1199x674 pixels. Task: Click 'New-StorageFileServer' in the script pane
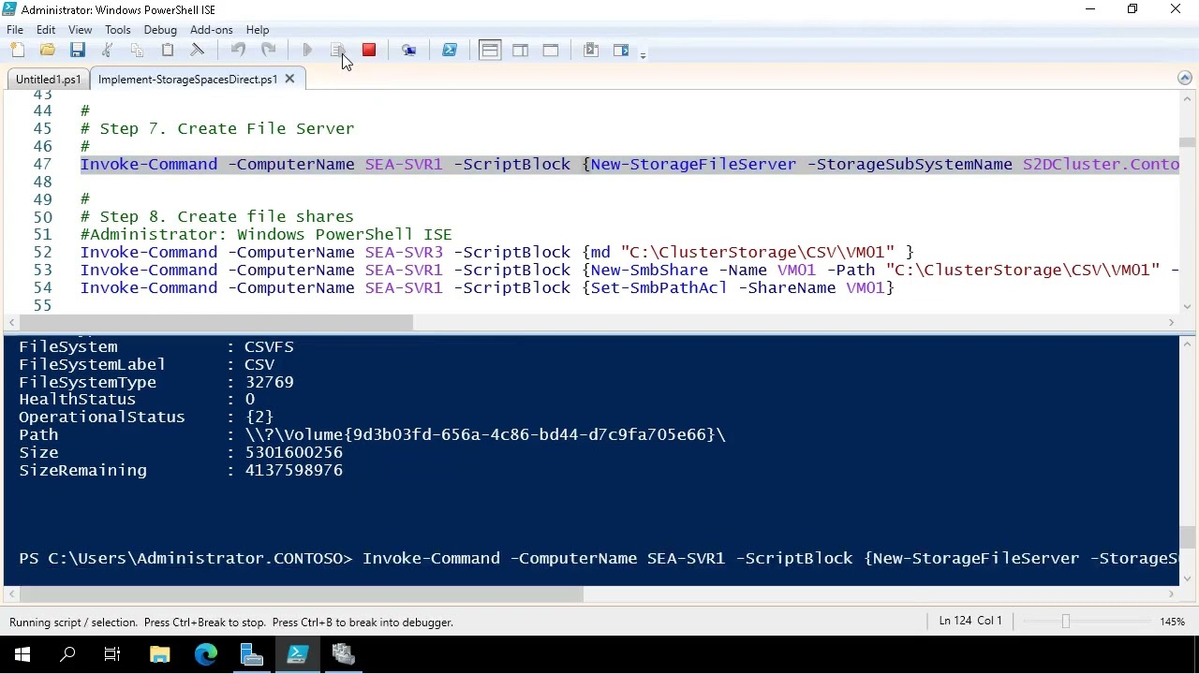693,165
